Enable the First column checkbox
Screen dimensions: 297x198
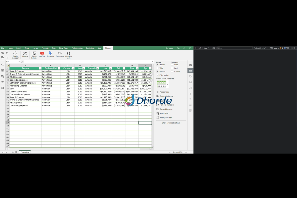pos(172,64)
